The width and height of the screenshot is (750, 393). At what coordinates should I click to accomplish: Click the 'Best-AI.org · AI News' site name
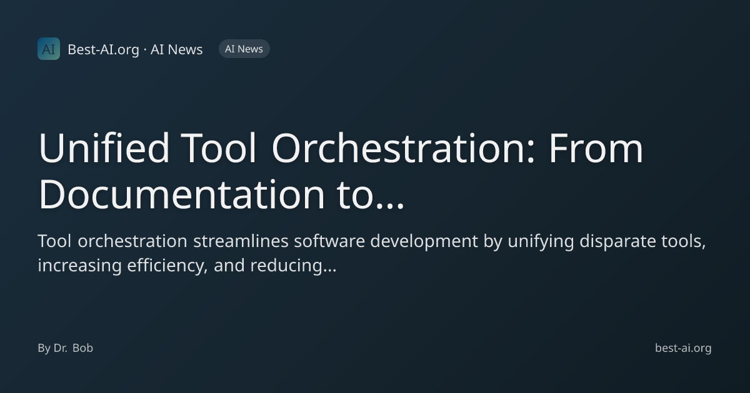pos(135,49)
